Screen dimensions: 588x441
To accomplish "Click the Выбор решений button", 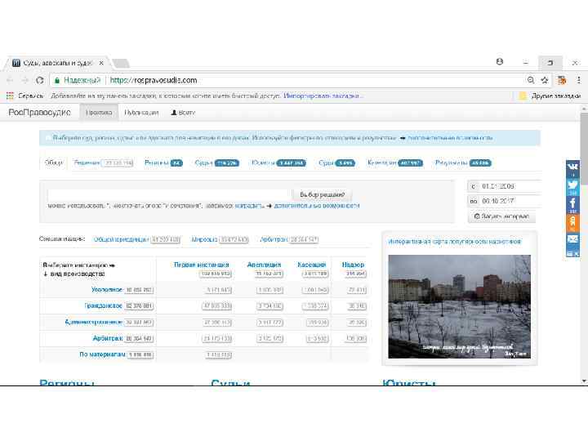I will pyautogui.click(x=322, y=194).
